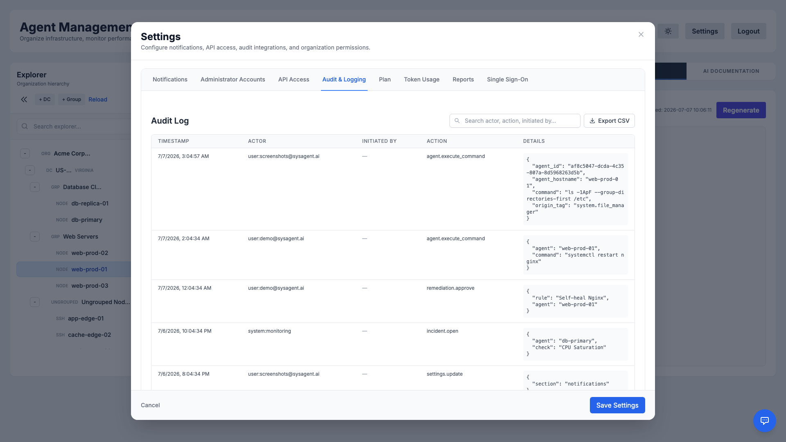The height and width of the screenshot is (442, 786).
Task: Click the settings.update action cell
Action: coord(445,374)
